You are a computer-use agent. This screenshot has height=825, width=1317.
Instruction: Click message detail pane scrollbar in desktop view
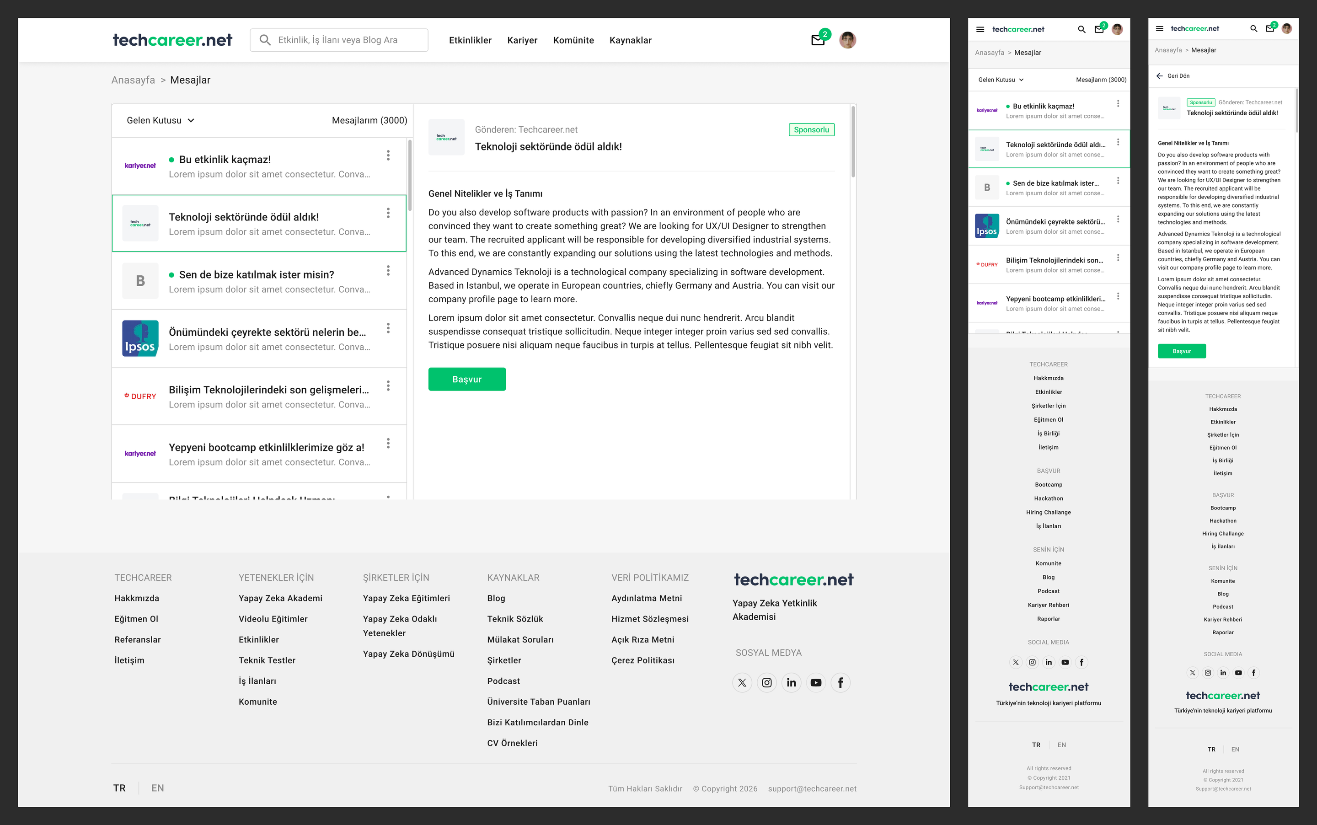[853, 142]
